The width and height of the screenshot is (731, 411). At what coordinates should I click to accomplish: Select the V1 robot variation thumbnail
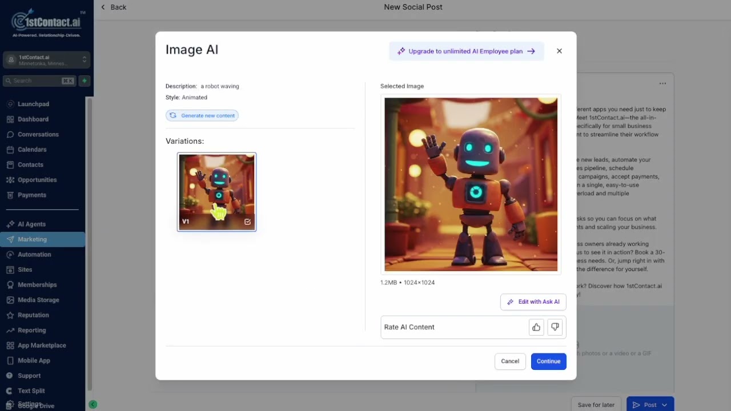[x=216, y=192]
